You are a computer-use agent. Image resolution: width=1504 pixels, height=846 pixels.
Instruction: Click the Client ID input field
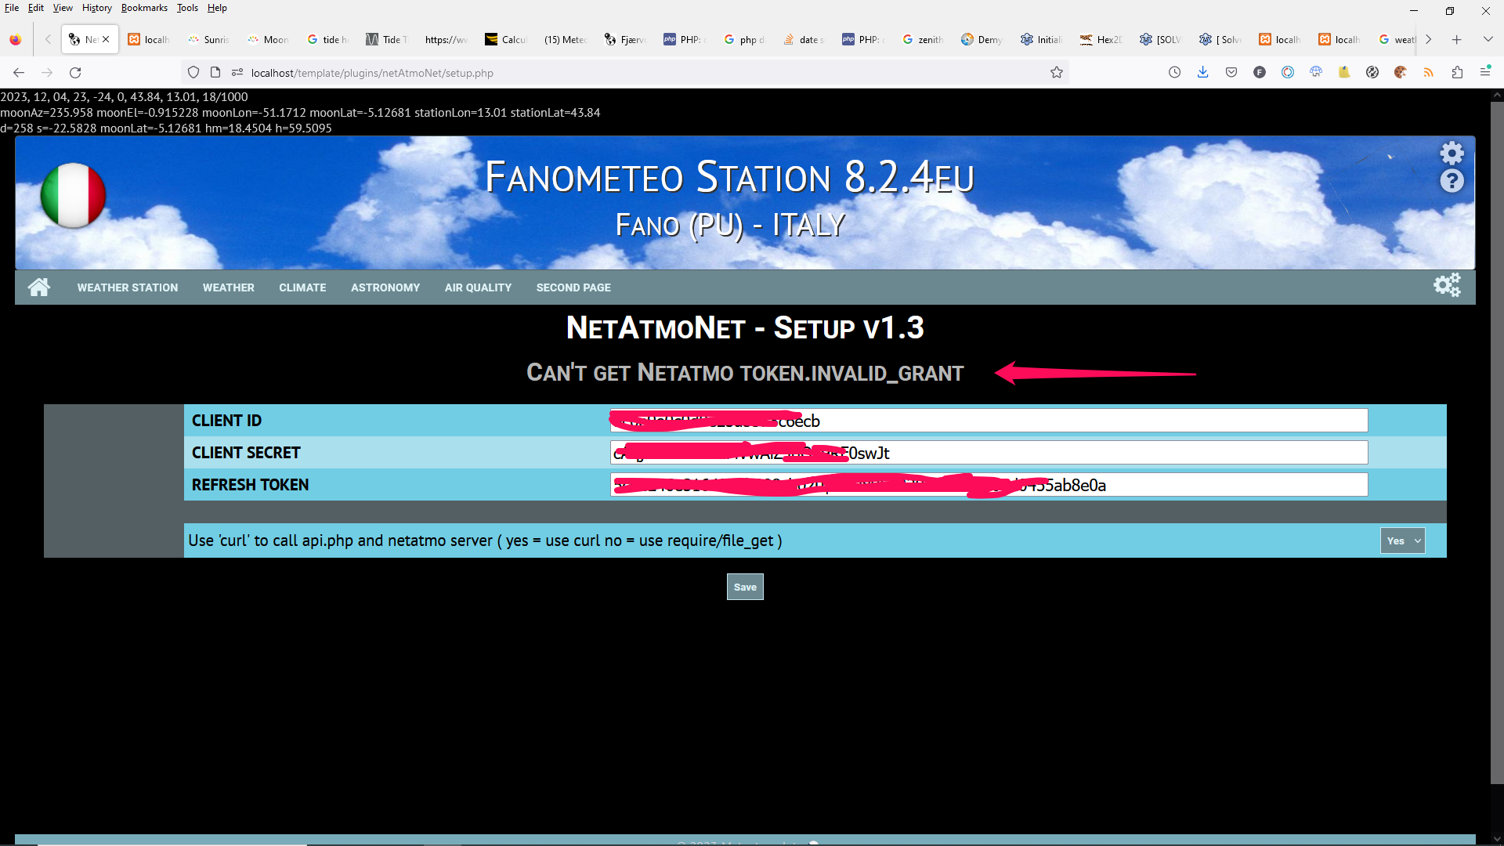pyautogui.click(x=989, y=421)
